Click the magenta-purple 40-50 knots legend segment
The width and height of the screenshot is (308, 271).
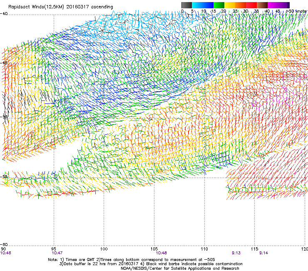(278, 5)
